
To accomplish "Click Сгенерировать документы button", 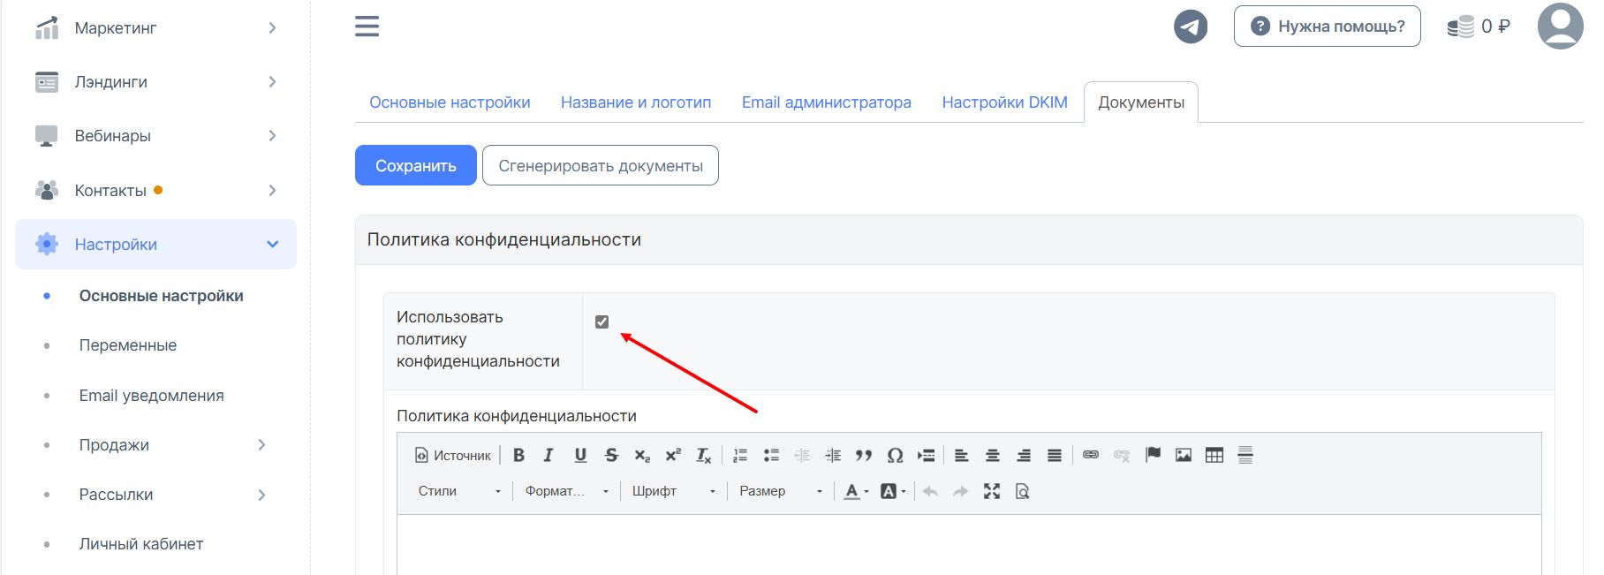I will (601, 165).
